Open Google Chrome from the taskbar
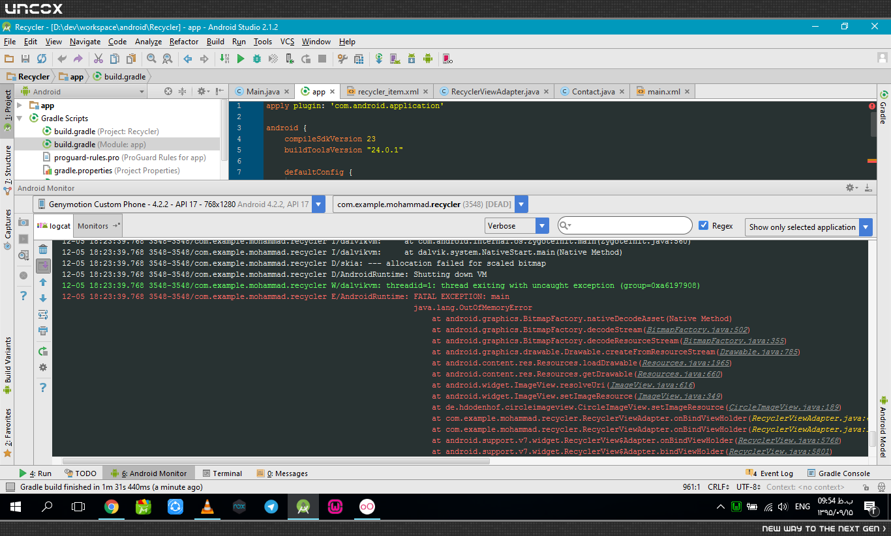Viewport: 891px width, 536px height. point(111,507)
